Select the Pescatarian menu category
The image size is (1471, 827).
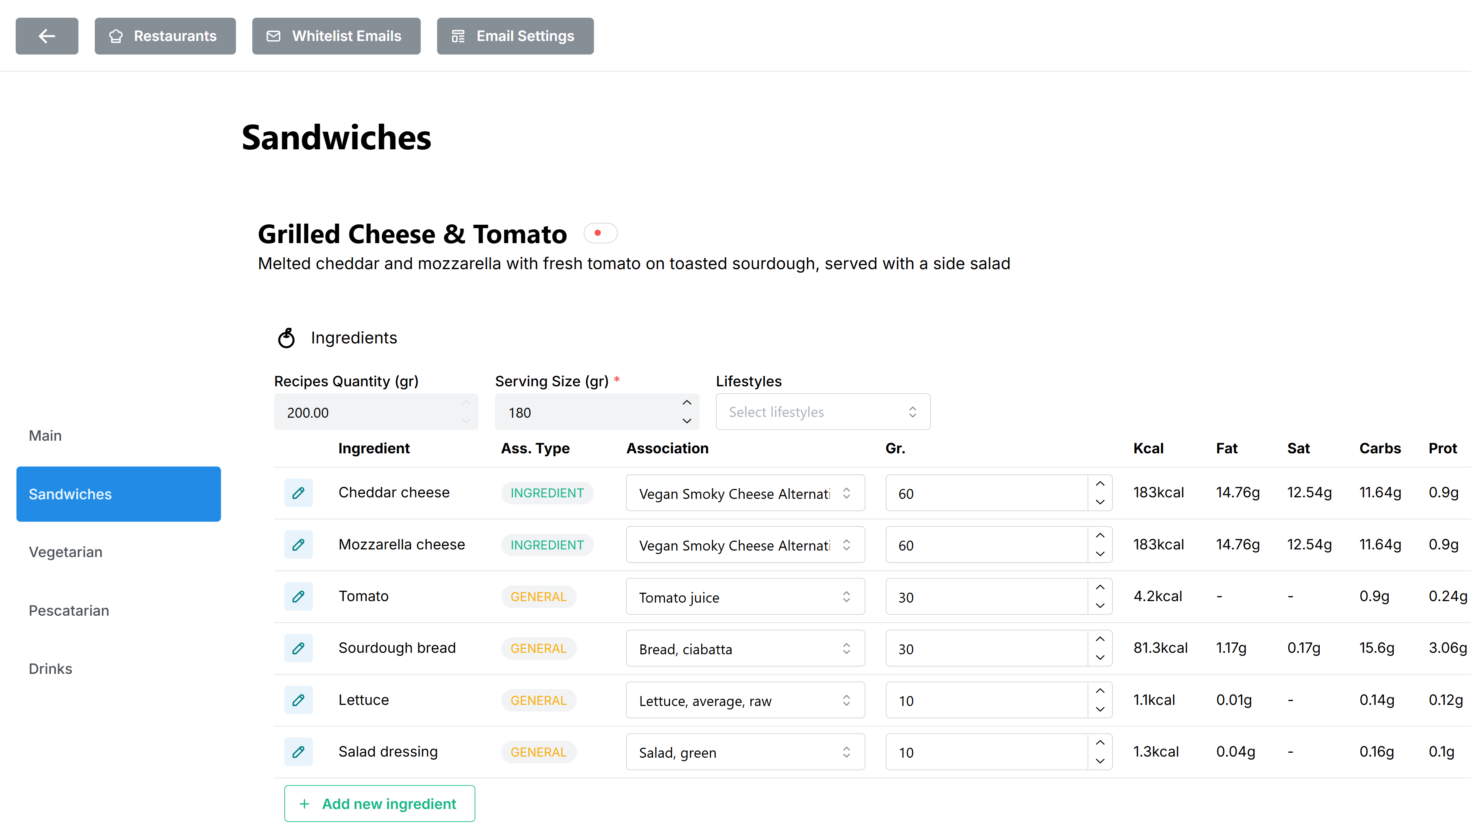point(119,611)
